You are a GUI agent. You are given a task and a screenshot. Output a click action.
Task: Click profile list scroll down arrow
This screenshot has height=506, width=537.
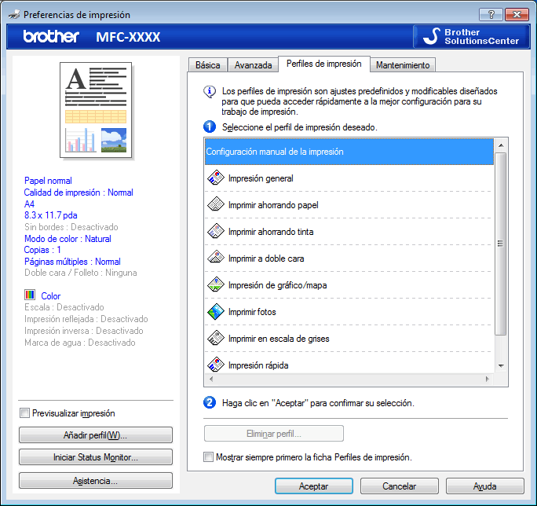point(501,366)
